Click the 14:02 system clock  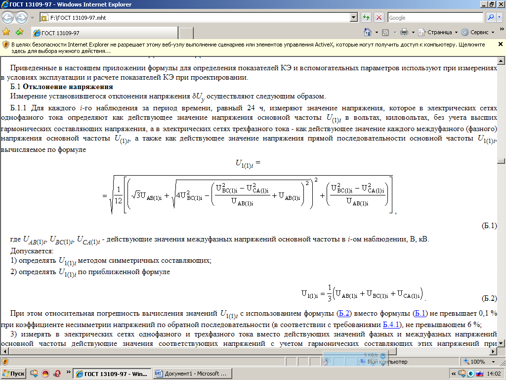tap(494, 374)
